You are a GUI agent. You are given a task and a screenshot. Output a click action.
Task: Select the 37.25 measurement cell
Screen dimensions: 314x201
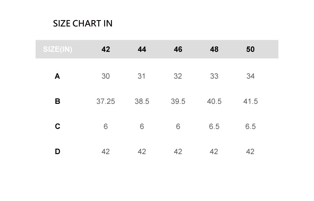point(106,101)
